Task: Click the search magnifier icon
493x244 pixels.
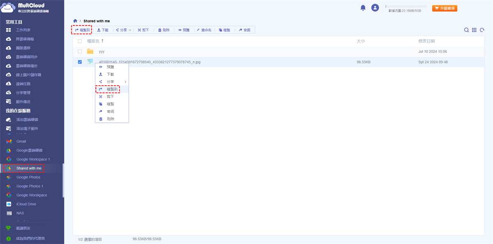Action: point(466,30)
